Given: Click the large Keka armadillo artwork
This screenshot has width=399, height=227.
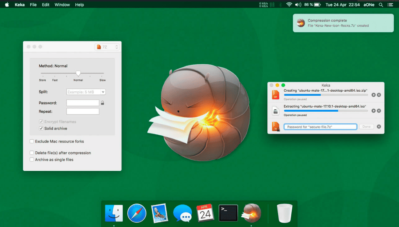Looking at the screenshot, I should tap(199, 113).
